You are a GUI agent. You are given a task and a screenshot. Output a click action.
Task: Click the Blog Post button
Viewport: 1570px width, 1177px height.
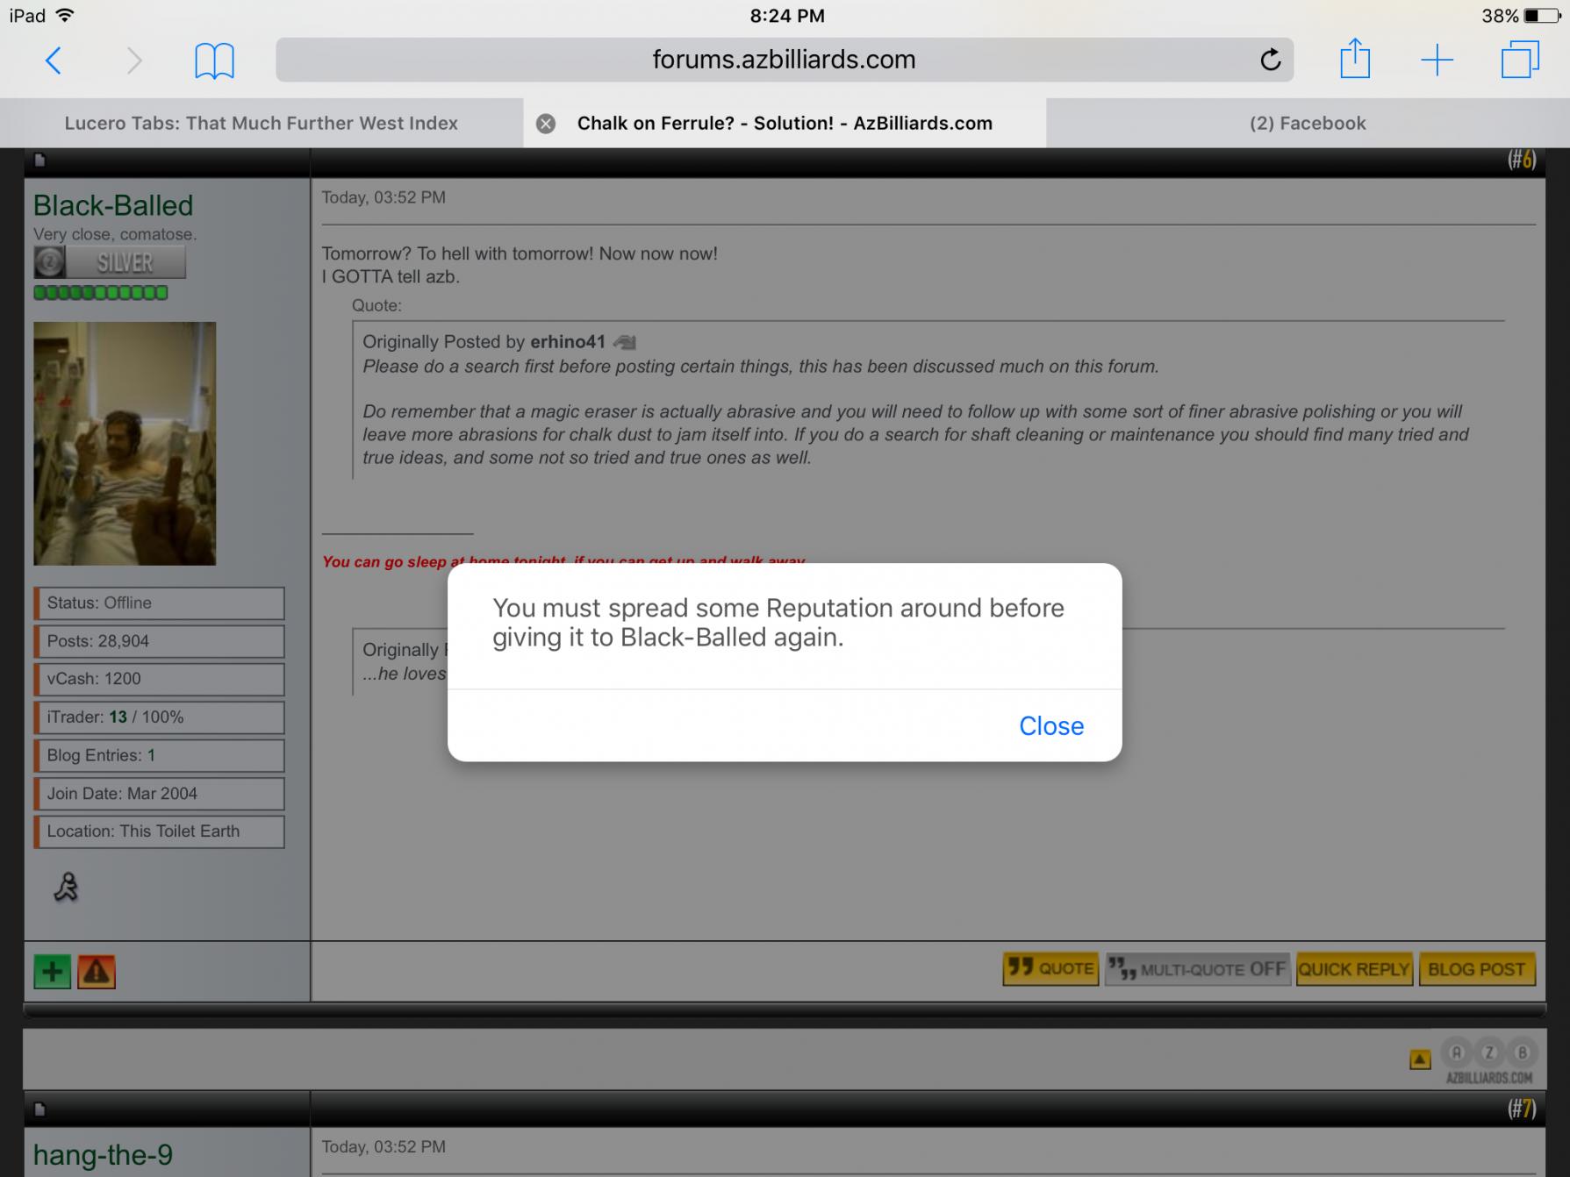tap(1476, 969)
